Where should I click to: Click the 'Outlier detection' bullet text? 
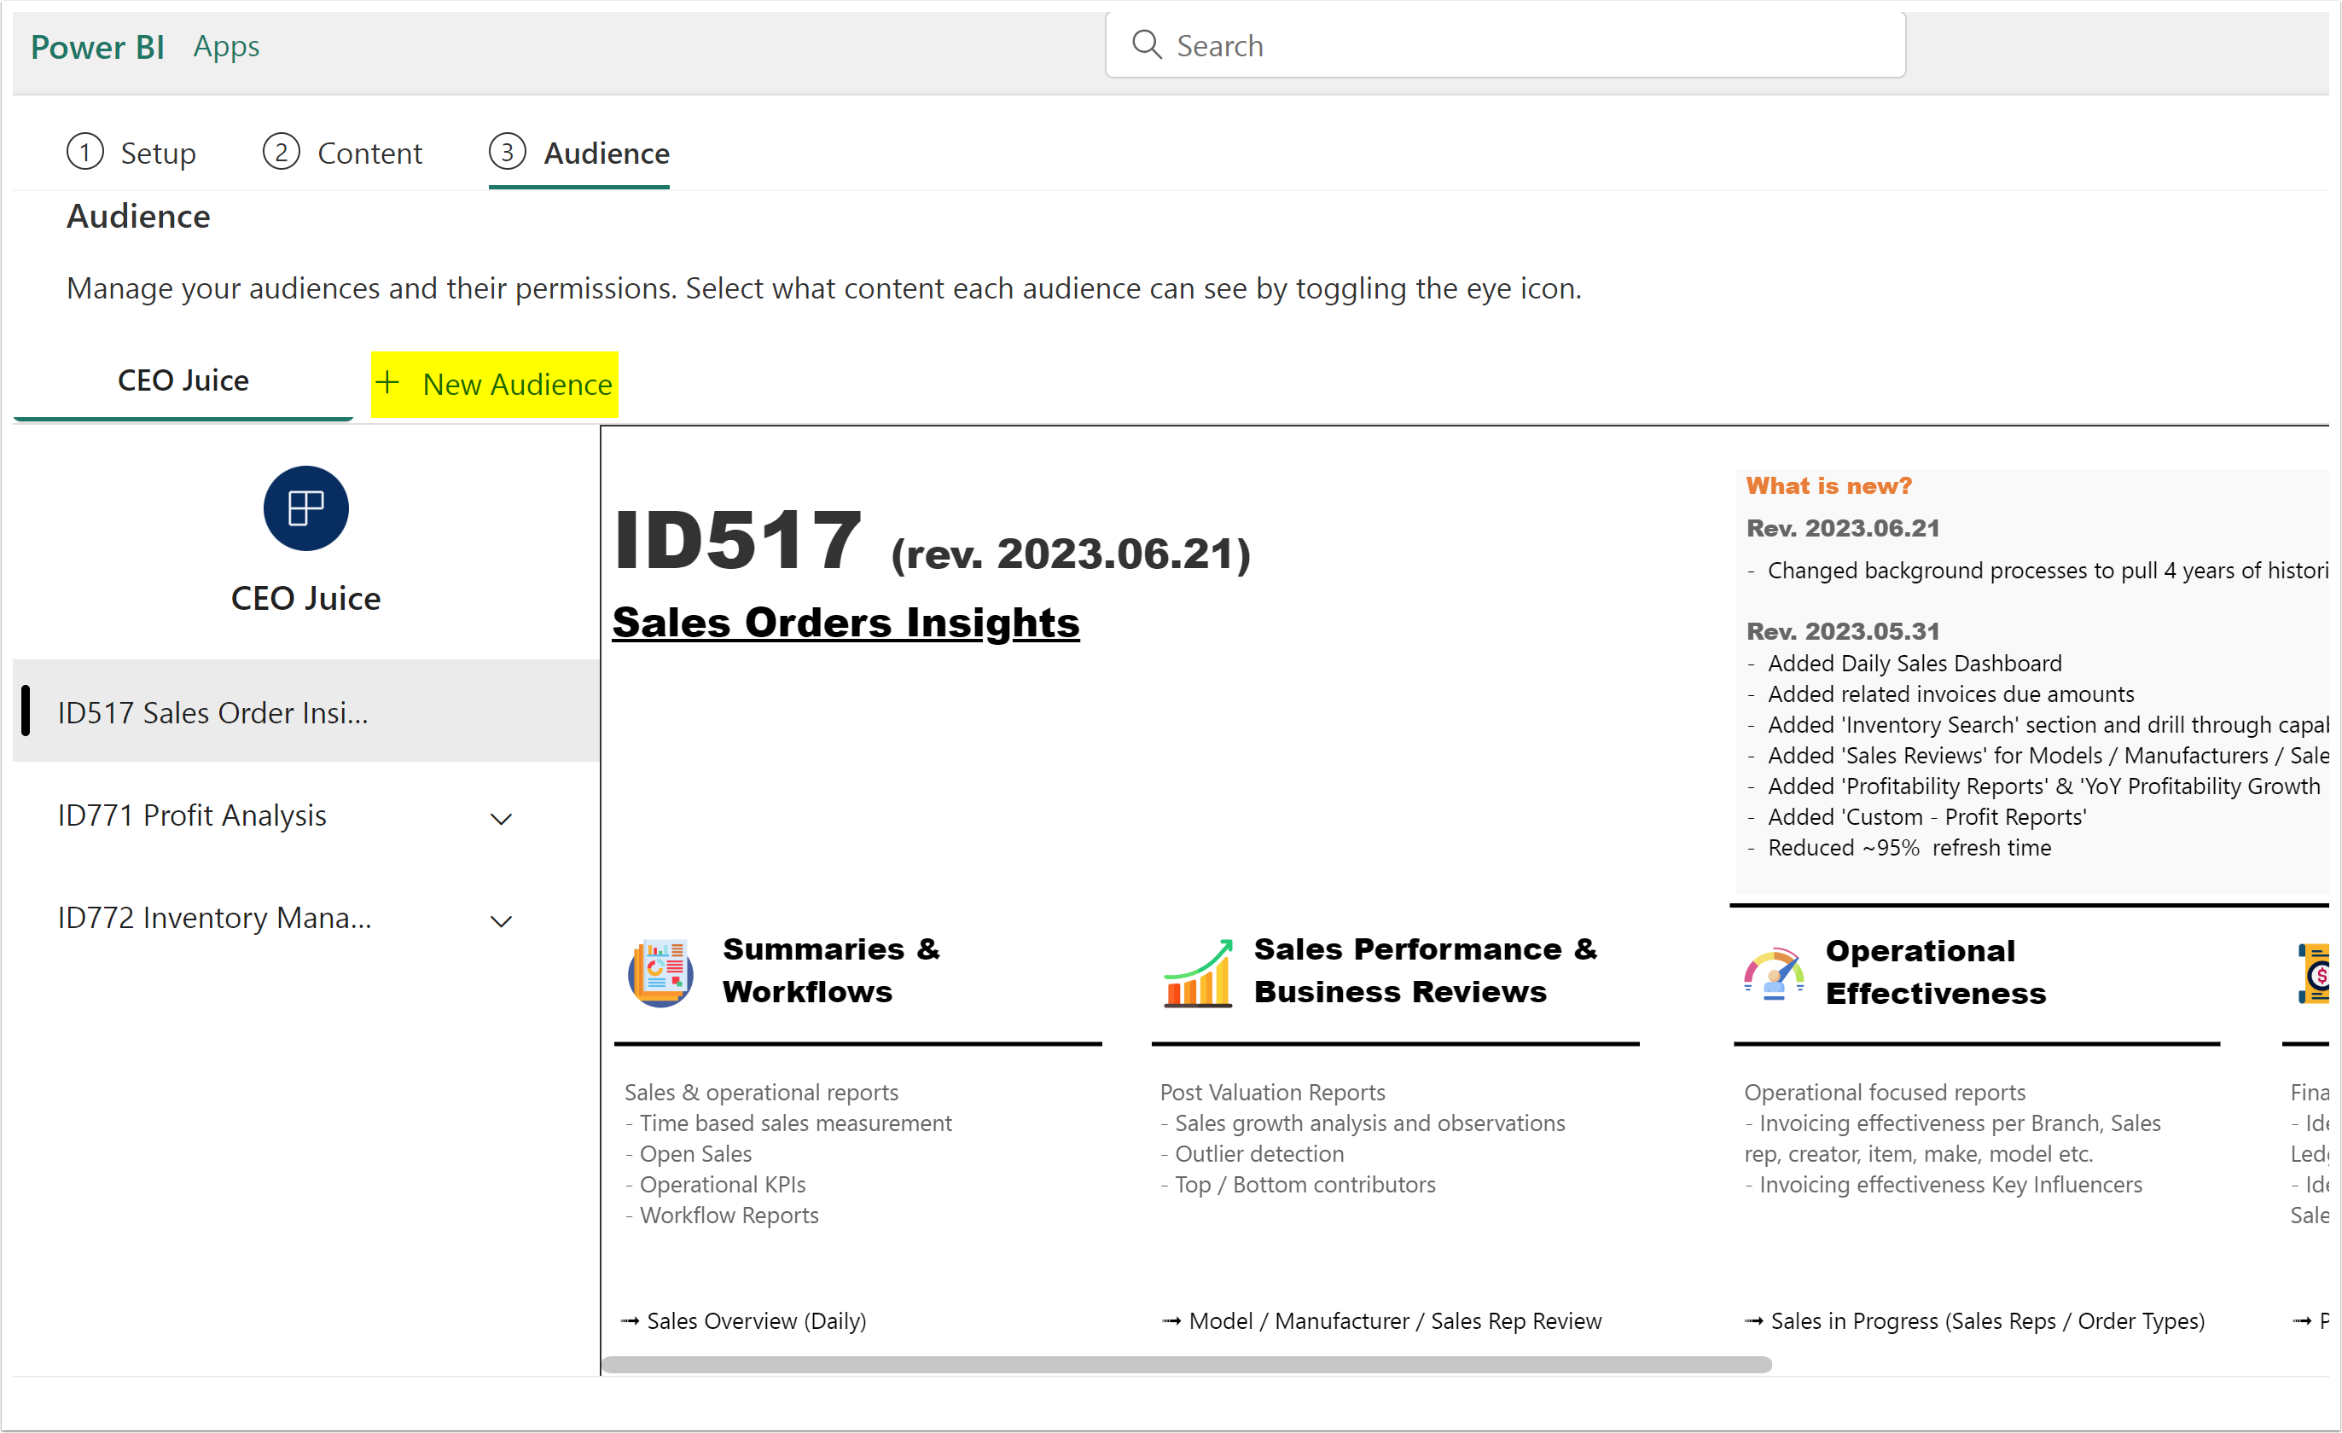(x=1259, y=1153)
